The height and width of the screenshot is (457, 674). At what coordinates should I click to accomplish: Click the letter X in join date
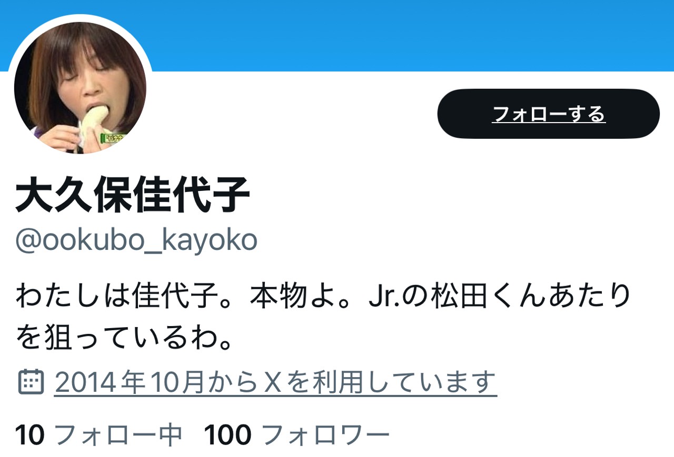[270, 382]
